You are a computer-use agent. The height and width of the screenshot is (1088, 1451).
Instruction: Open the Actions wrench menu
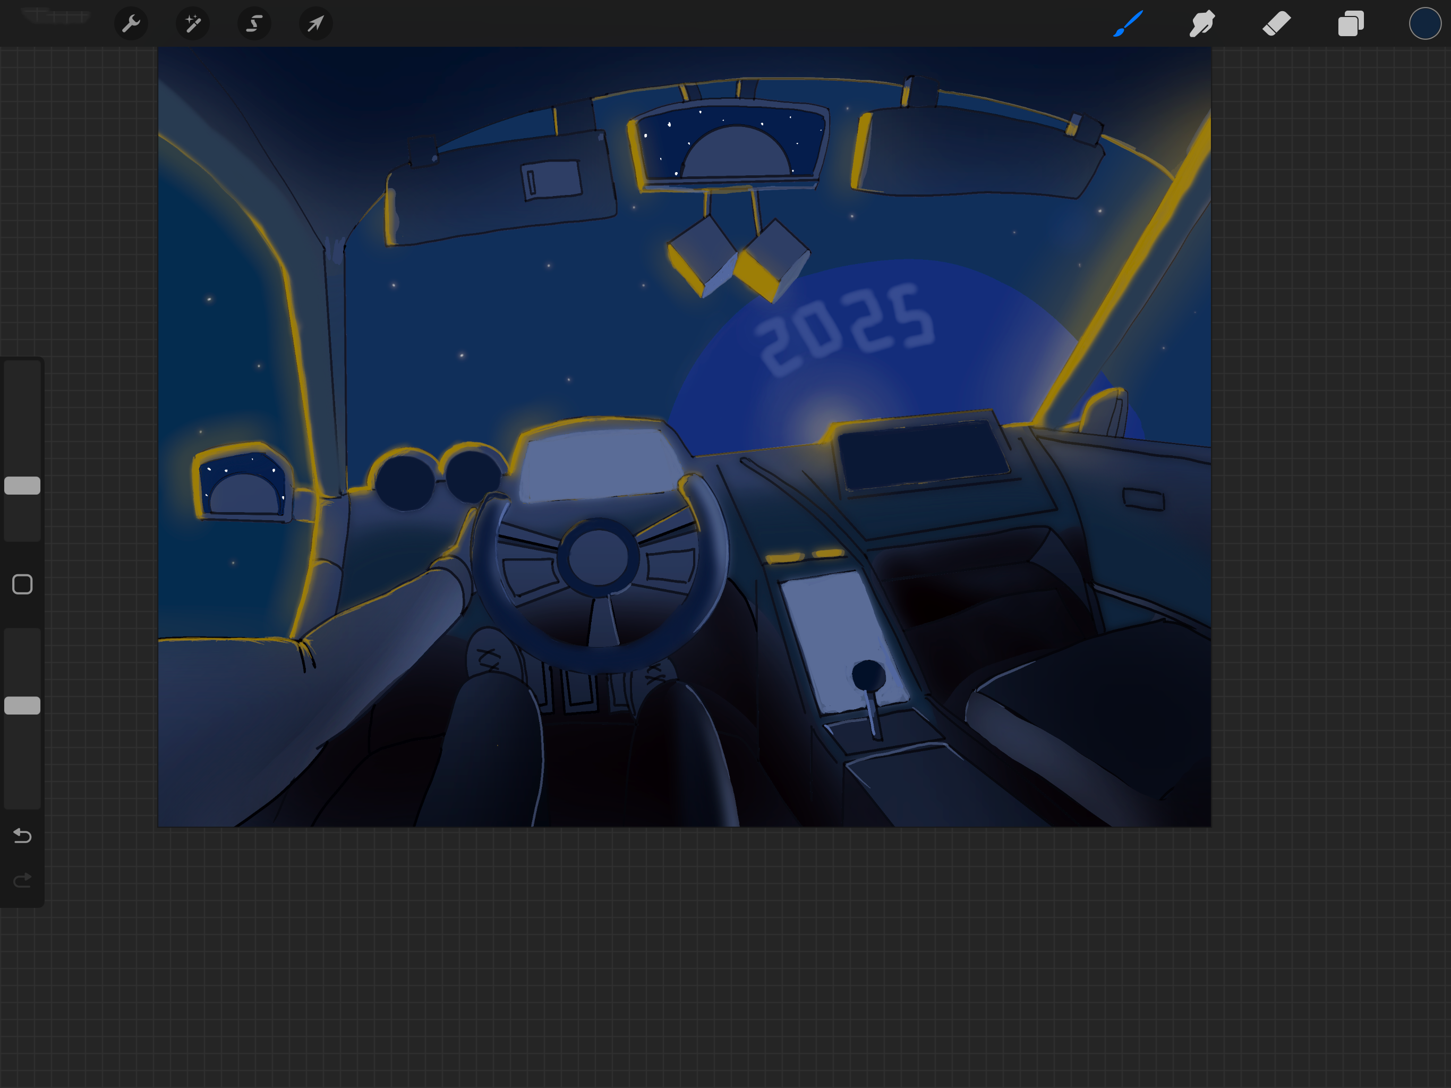click(x=131, y=24)
